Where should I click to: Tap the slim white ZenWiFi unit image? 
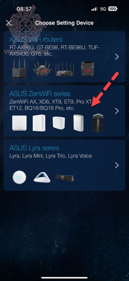78,123
